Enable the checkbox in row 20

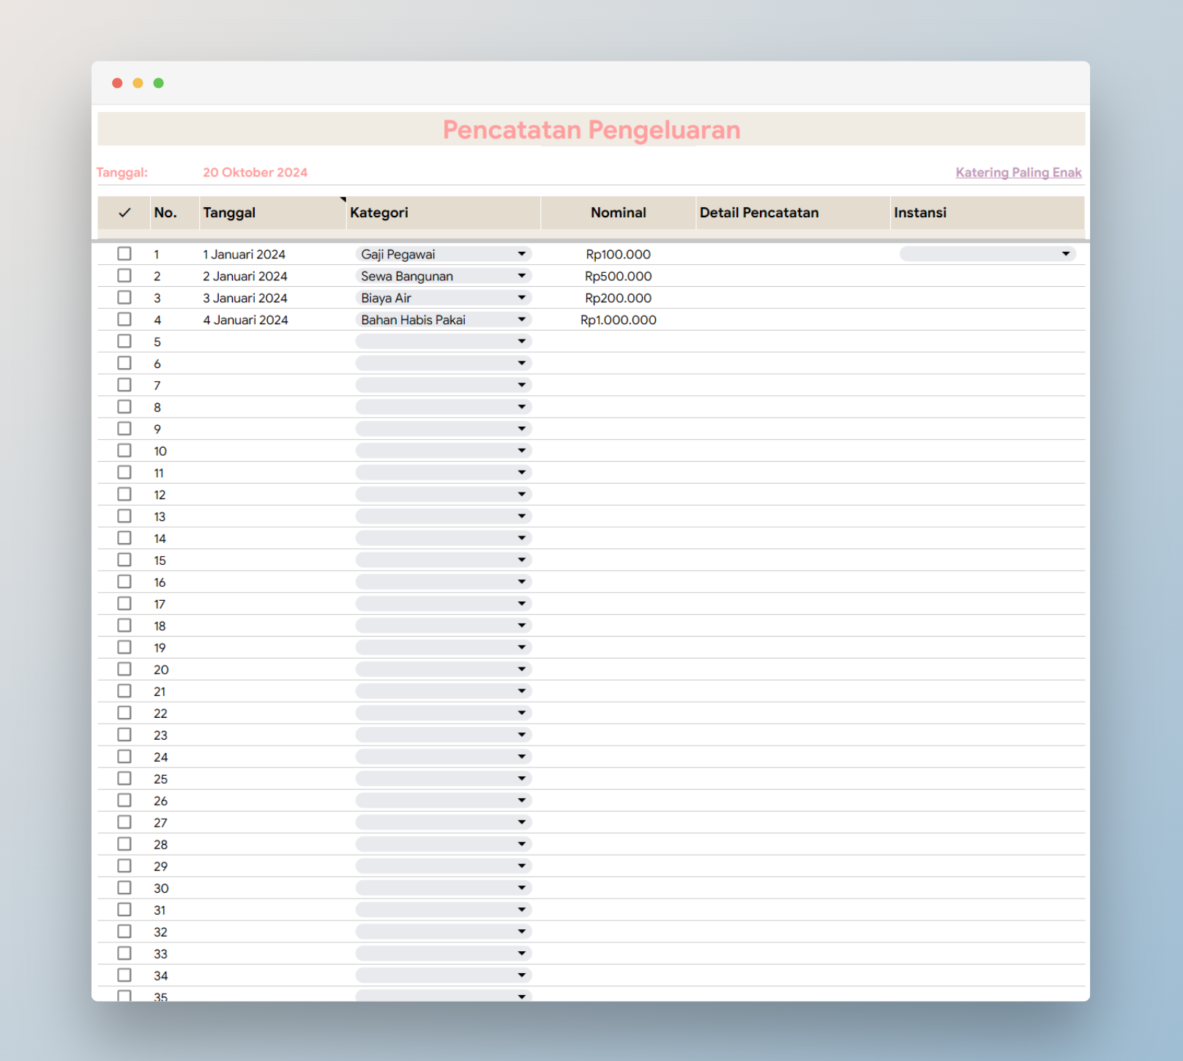tap(124, 669)
